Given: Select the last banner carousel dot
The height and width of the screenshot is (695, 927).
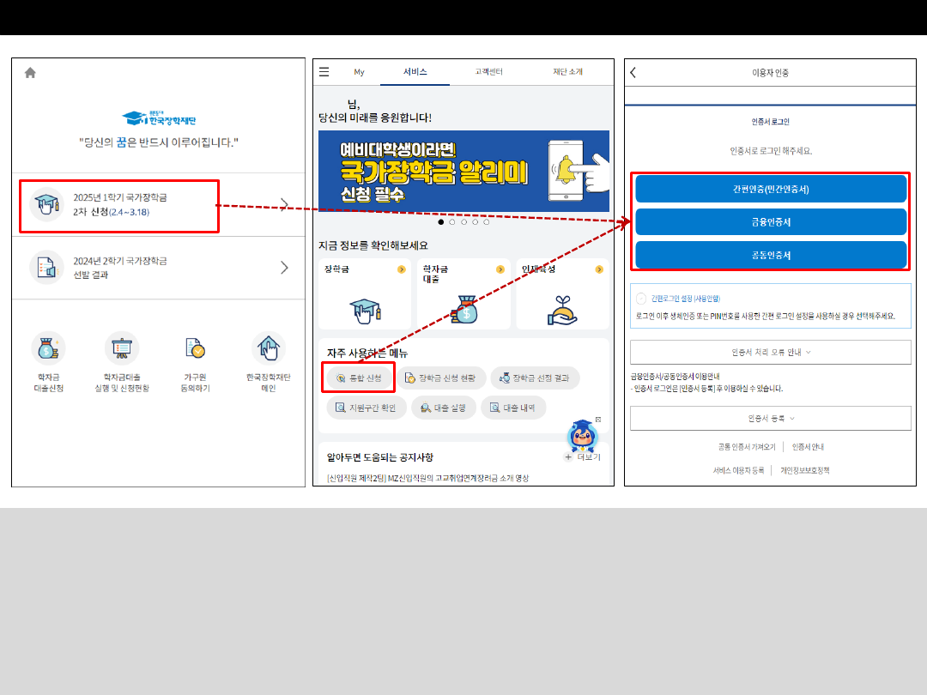Looking at the screenshot, I should [x=486, y=222].
